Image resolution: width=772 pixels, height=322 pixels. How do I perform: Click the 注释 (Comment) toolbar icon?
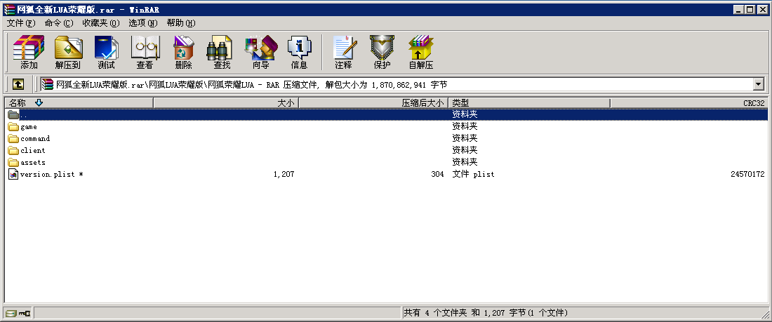(343, 52)
